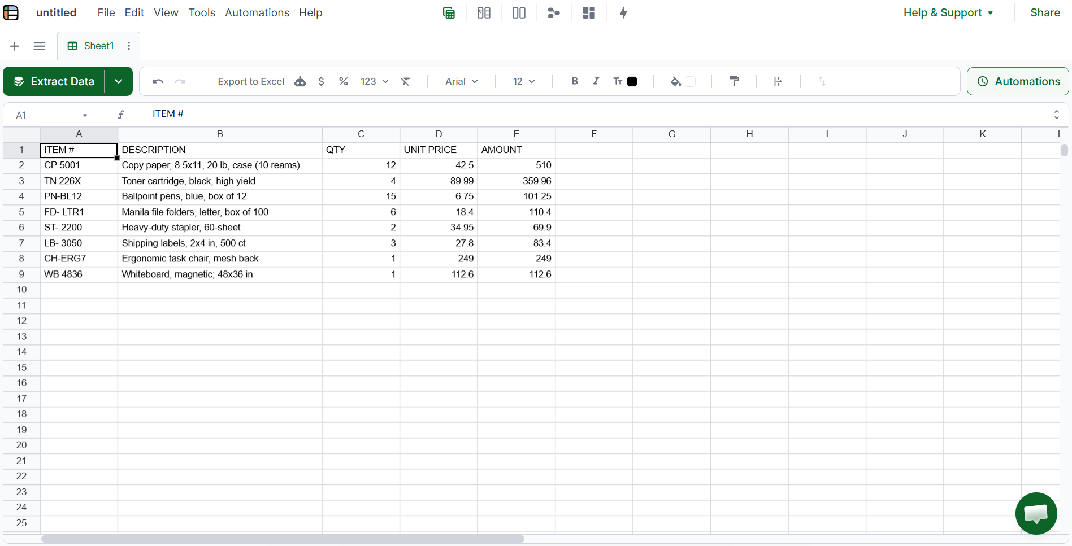
Task: Toggle italic formatting
Action: coord(596,81)
